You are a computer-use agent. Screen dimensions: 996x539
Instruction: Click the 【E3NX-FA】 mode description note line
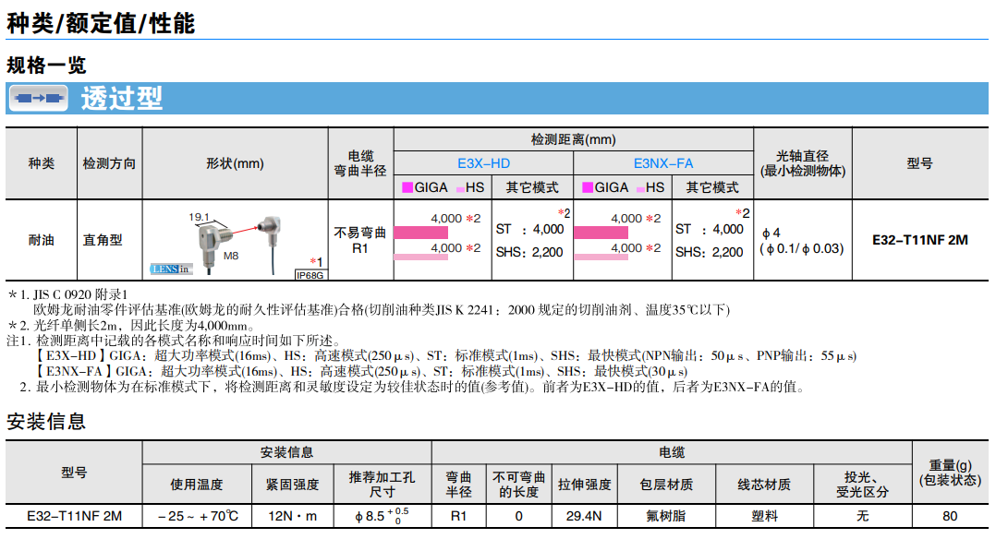[360, 371]
